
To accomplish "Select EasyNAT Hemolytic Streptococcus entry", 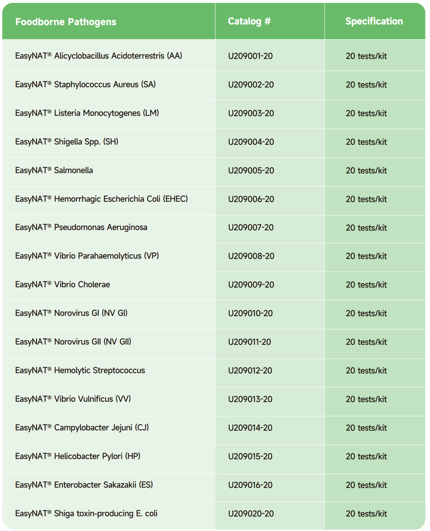I will point(80,370).
